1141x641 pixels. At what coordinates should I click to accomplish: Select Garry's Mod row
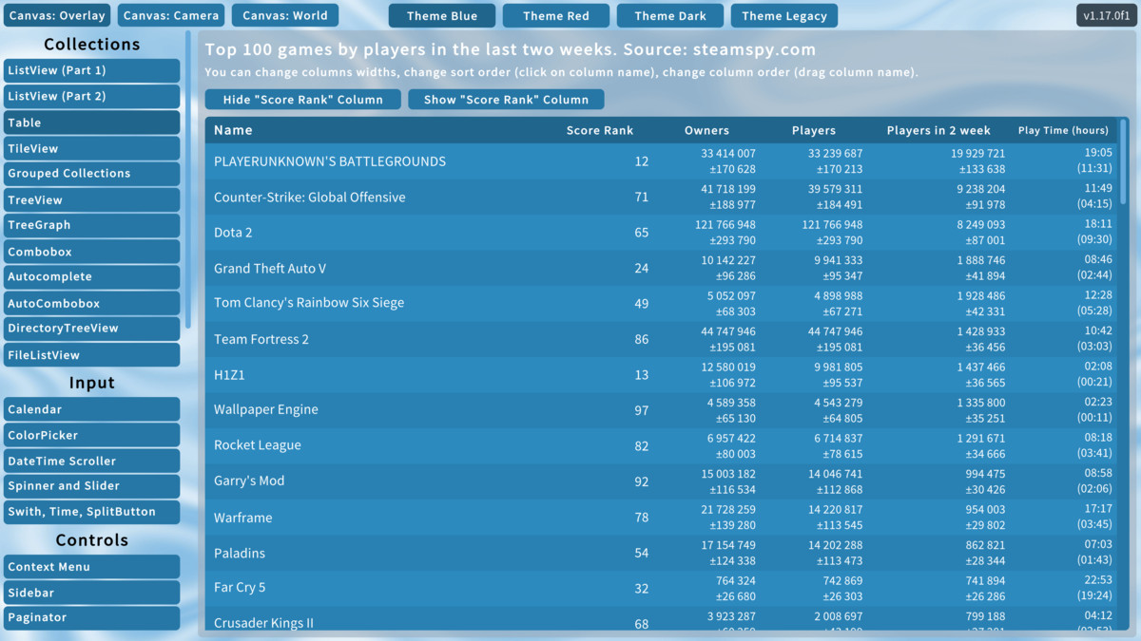662,481
